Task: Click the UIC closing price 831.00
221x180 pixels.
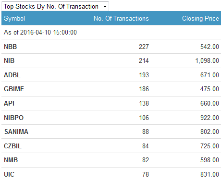Action: click(209, 174)
